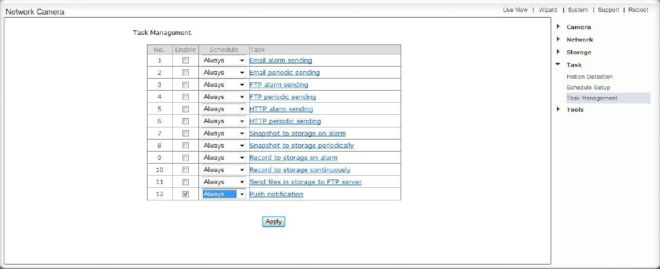Click Reboot in top menu
The image size is (660, 269).
638,10
